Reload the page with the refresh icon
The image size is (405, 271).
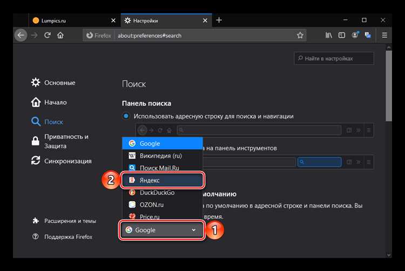[48, 35]
